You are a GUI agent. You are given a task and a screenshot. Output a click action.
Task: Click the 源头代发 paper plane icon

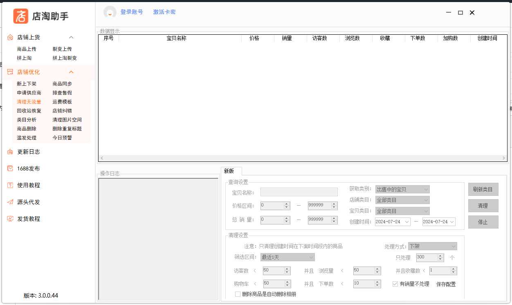pos(11,202)
